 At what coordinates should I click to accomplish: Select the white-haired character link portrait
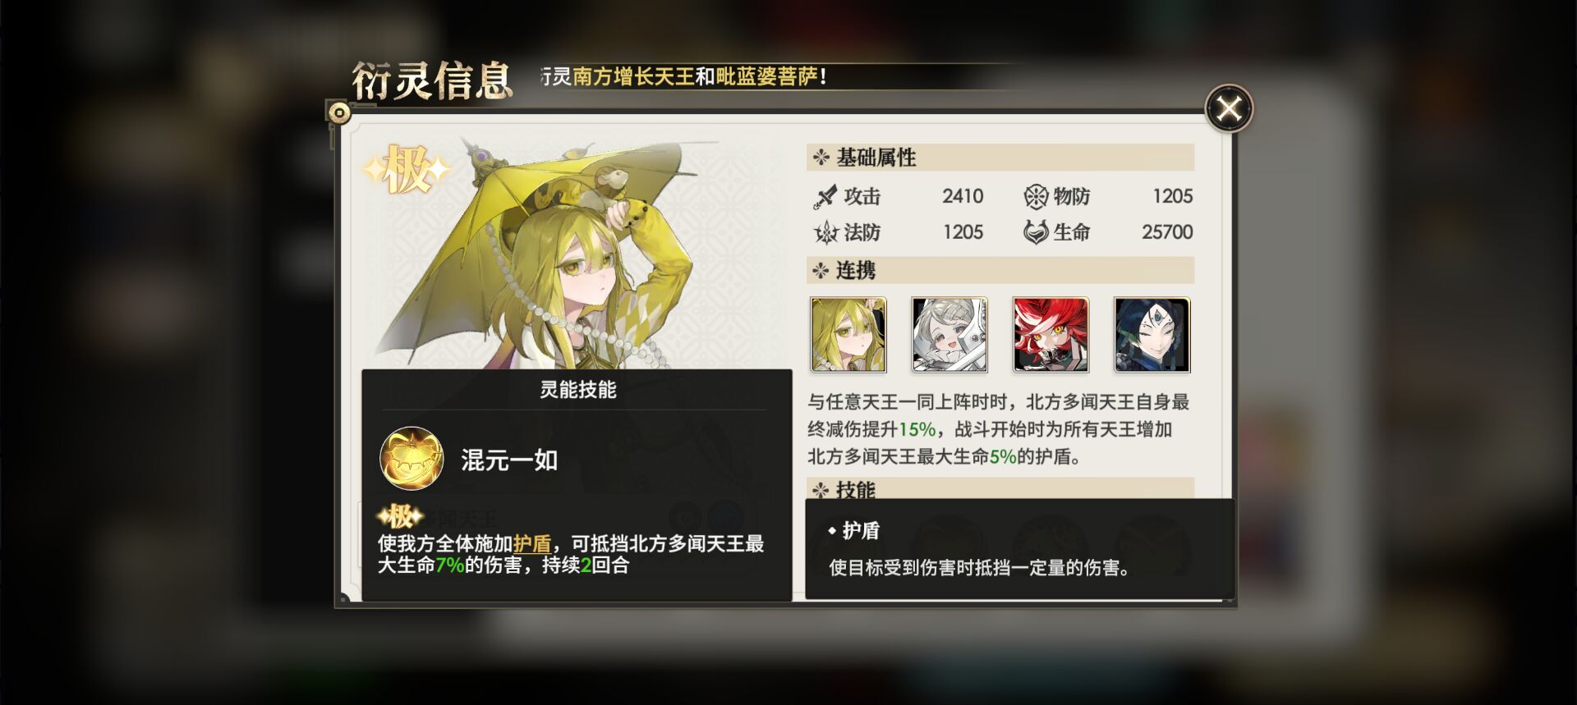pyautogui.click(x=949, y=335)
